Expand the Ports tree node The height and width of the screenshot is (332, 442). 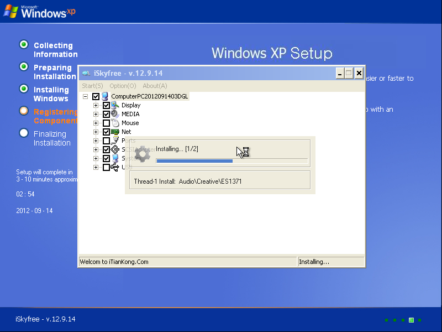tap(96, 141)
